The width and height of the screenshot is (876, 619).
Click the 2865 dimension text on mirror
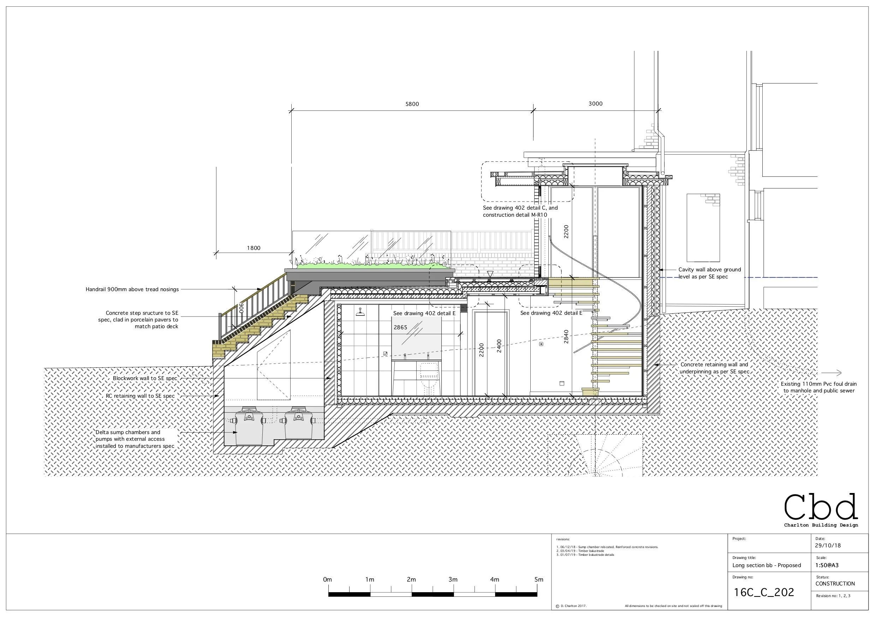tap(400, 327)
